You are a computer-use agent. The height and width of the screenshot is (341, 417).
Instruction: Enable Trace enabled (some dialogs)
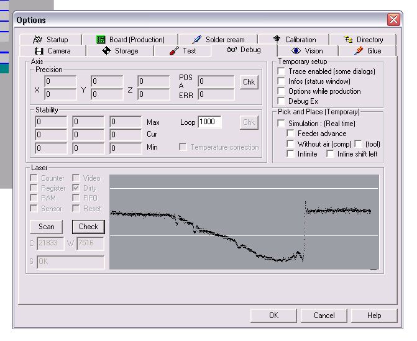click(x=281, y=71)
